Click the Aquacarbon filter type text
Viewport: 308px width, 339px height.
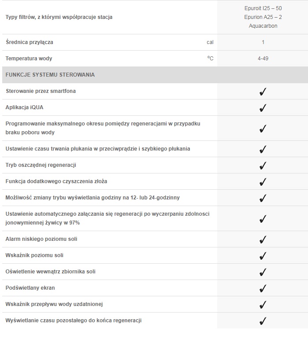coord(263,26)
